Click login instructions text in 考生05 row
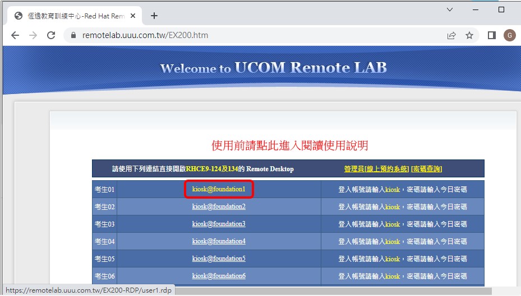 point(402,259)
